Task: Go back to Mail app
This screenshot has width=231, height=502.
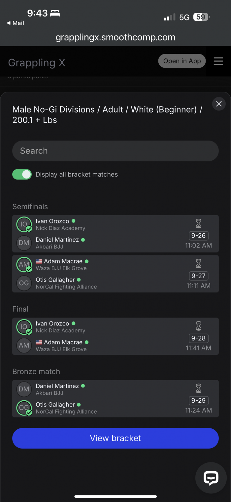Action: coord(16,23)
